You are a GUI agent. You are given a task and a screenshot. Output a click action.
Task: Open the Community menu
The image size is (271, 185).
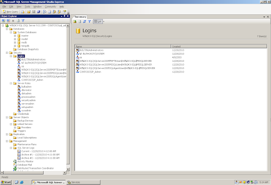point(50,7)
